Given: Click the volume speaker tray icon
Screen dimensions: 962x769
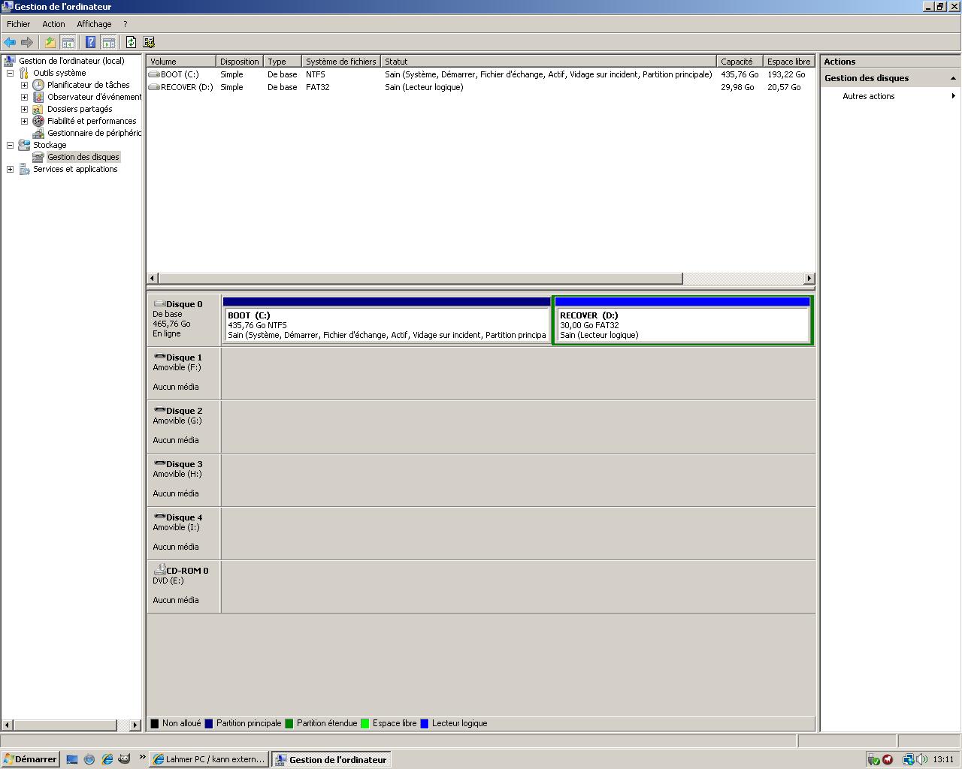Looking at the screenshot, I should [x=922, y=759].
